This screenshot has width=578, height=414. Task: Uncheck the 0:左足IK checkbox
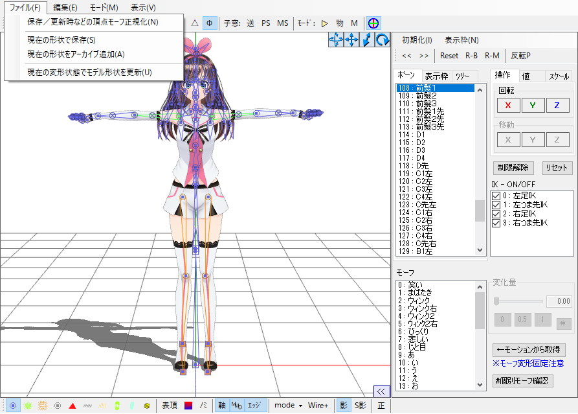point(495,196)
